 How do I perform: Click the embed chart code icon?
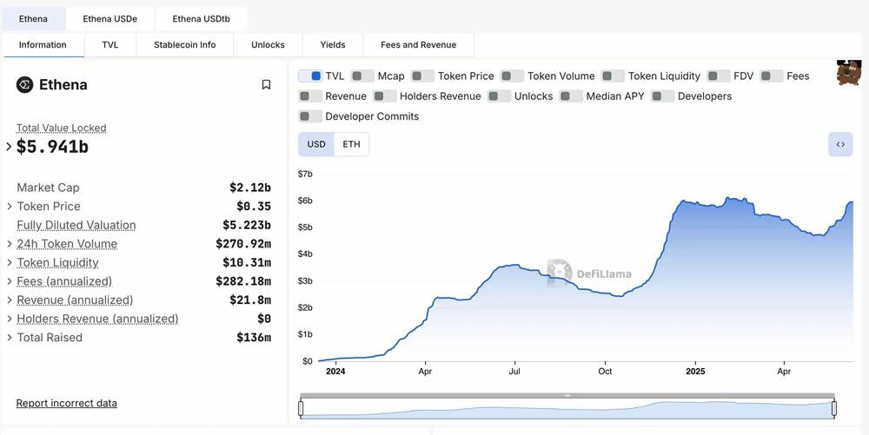tap(840, 144)
